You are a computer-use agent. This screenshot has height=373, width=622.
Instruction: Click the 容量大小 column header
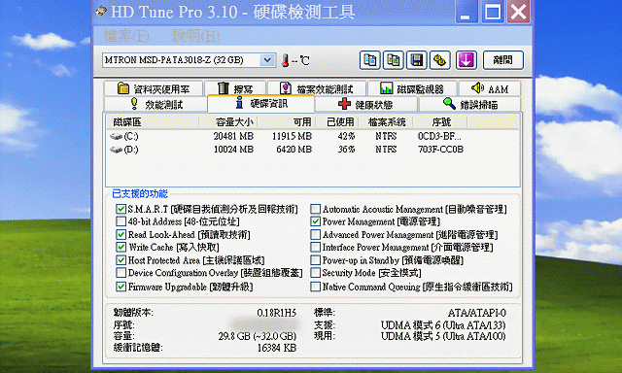point(228,122)
